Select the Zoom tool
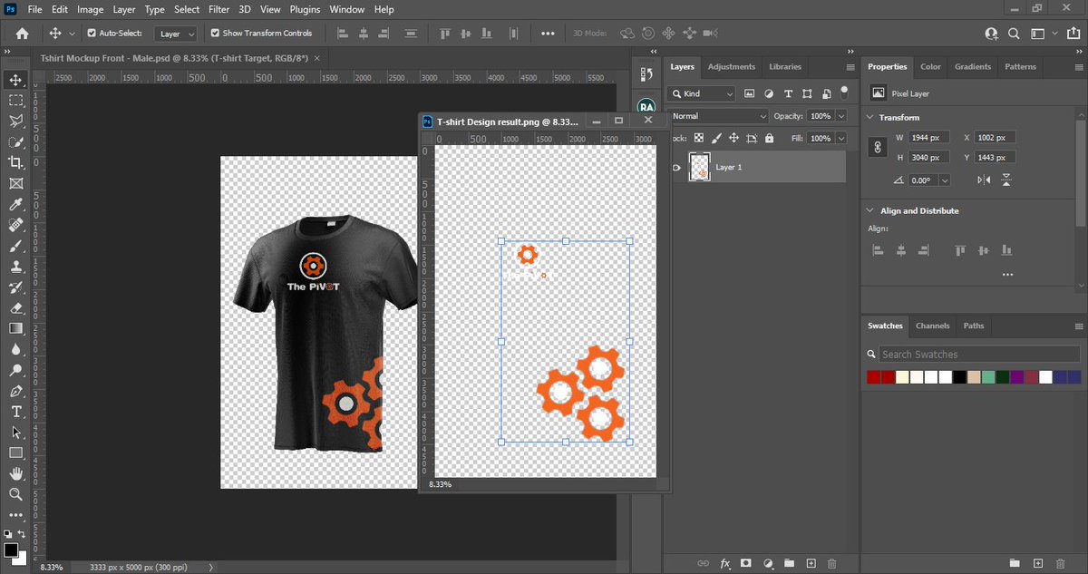Screen dimensions: 1088x574 point(15,494)
